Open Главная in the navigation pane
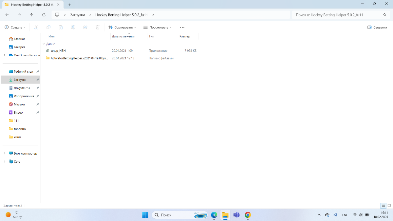 19,39
